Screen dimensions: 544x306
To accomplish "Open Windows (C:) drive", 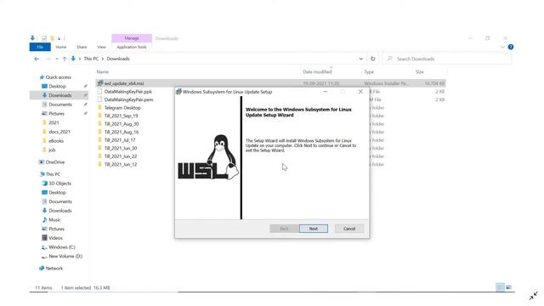I will tap(61, 247).
